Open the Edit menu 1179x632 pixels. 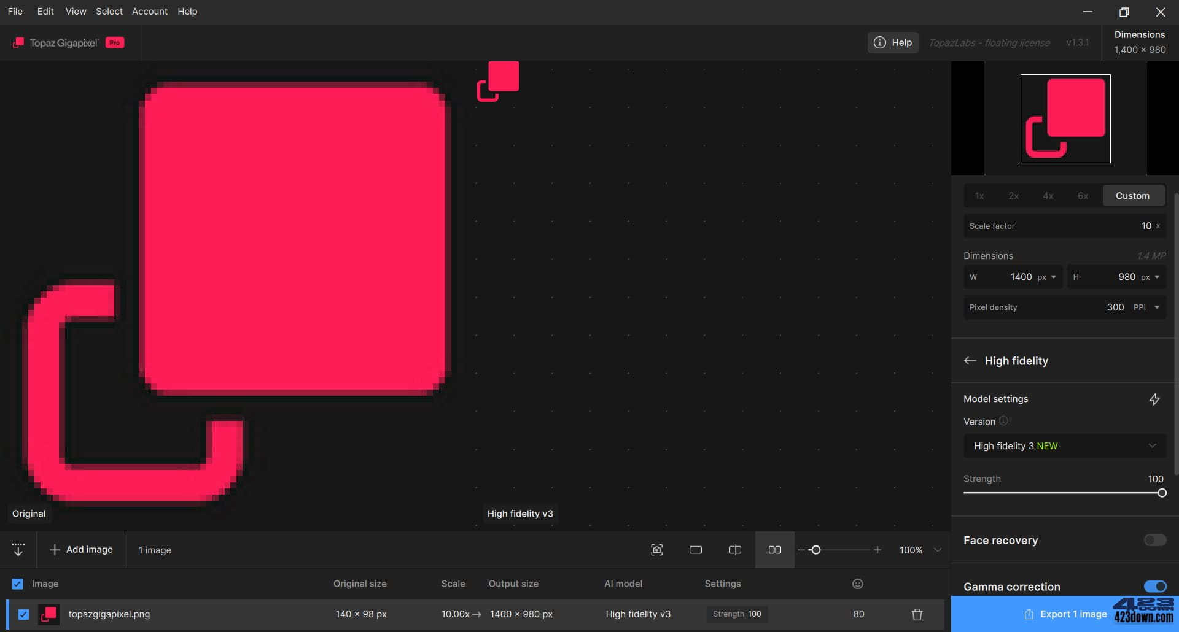(45, 11)
